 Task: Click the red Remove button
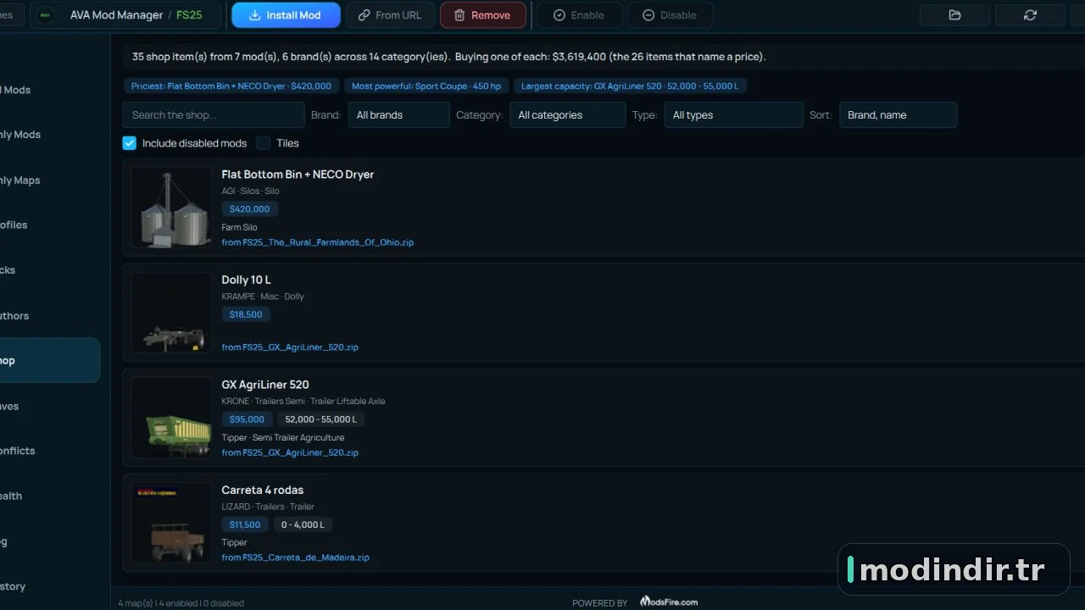tap(482, 15)
